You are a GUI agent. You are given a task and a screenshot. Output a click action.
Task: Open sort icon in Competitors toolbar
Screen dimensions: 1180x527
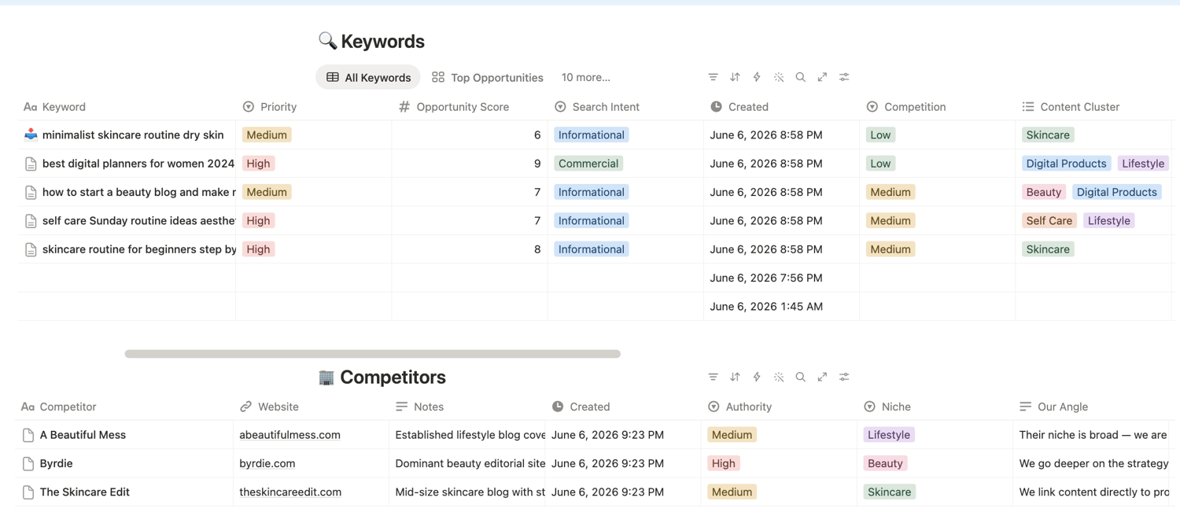[x=735, y=377]
